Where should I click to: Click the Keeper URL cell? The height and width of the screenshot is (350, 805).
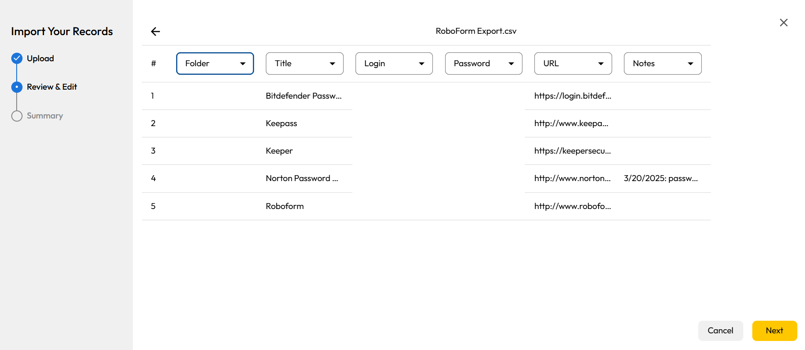click(572, 151)
